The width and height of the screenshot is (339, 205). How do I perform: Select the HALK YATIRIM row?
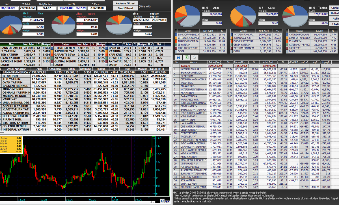point(256,123)
